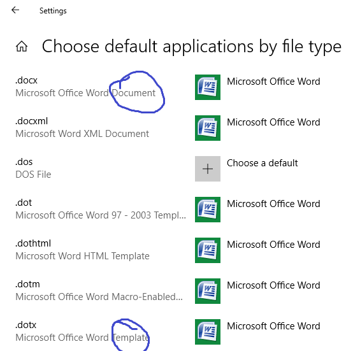Select 'Microsoft Office Word 97 - 2003' description
The image size is (346, 351).
(x=101, y=215)
